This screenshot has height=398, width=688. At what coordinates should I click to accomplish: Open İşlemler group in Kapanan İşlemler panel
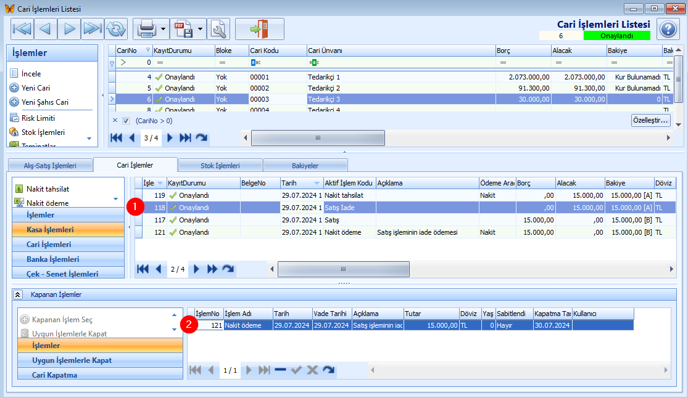[100, 346]
